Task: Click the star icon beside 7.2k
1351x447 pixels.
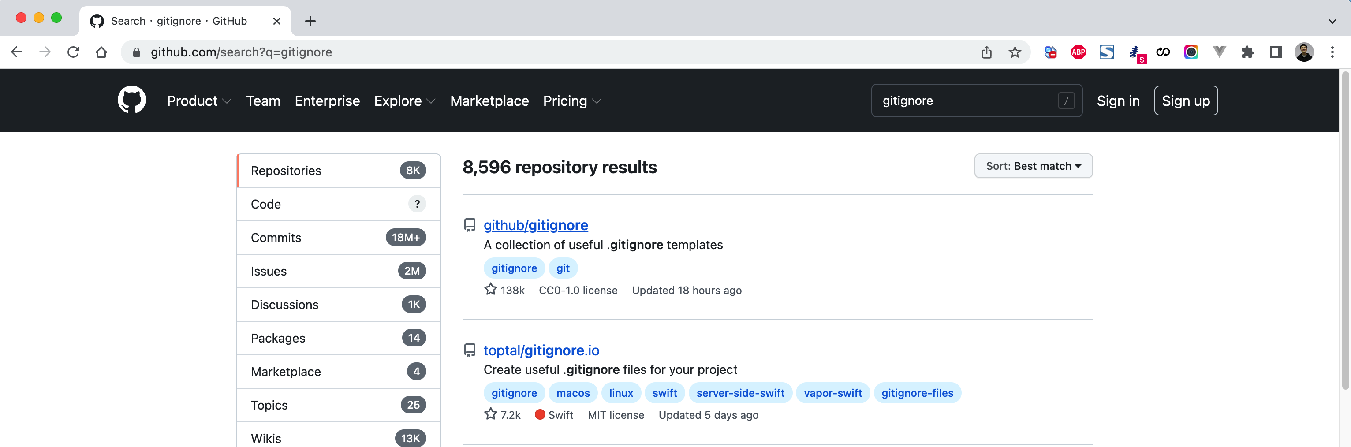Action: [x=490, y=414]
